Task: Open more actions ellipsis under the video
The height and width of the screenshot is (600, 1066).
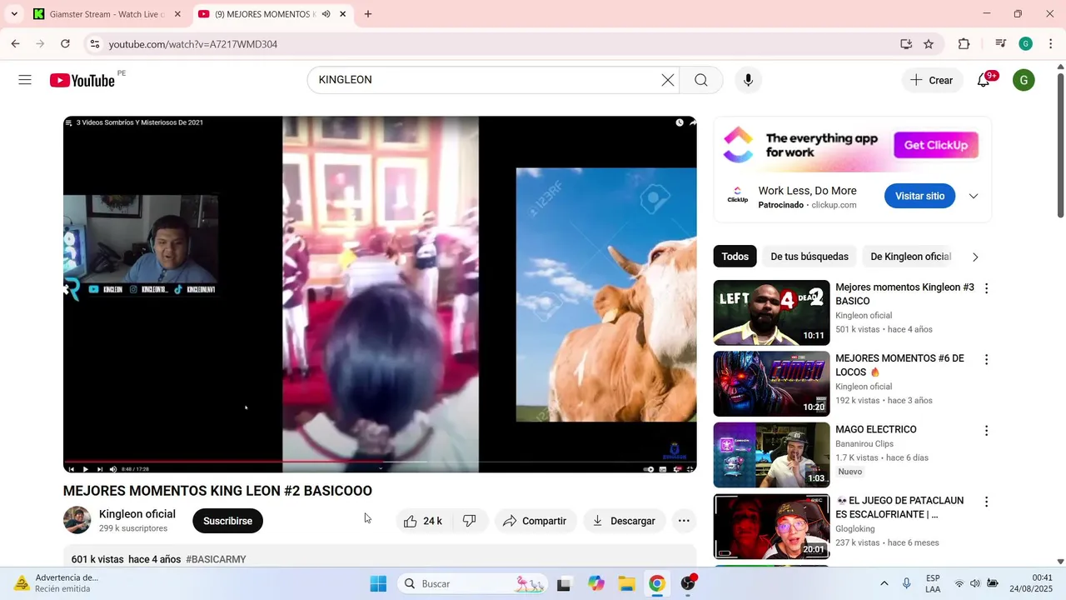Action: (x=684, y=521)
